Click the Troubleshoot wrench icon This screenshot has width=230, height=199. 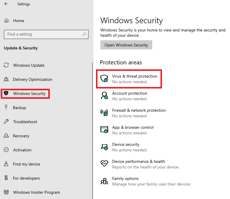point(6,121)
